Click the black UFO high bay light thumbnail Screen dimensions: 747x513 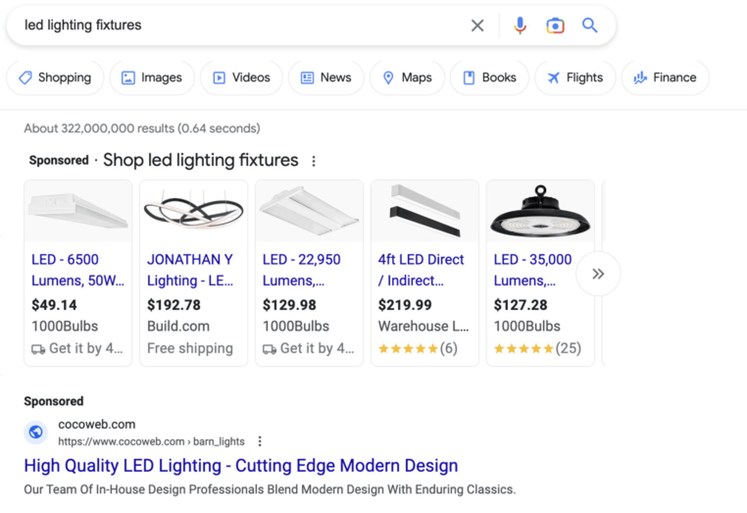point(540,211)
